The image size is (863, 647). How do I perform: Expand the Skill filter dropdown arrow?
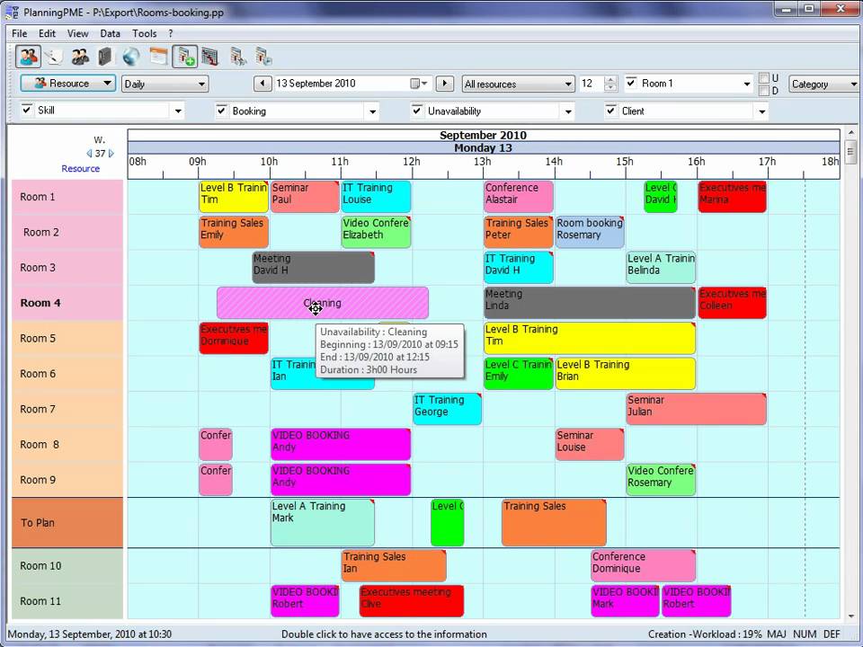178,111
